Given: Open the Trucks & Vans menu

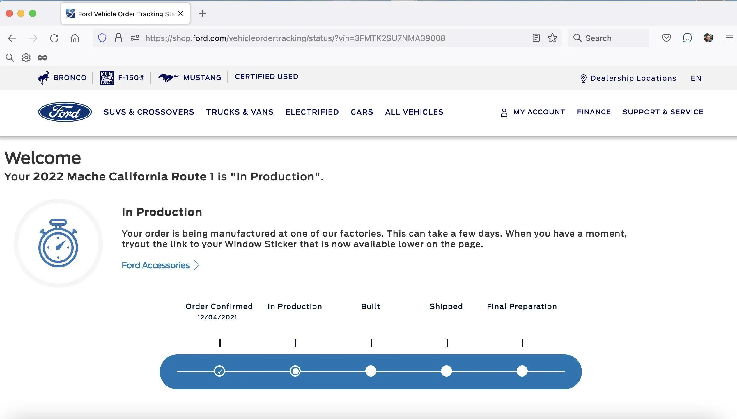Looking at the screenshot, I should click(240, 112).
